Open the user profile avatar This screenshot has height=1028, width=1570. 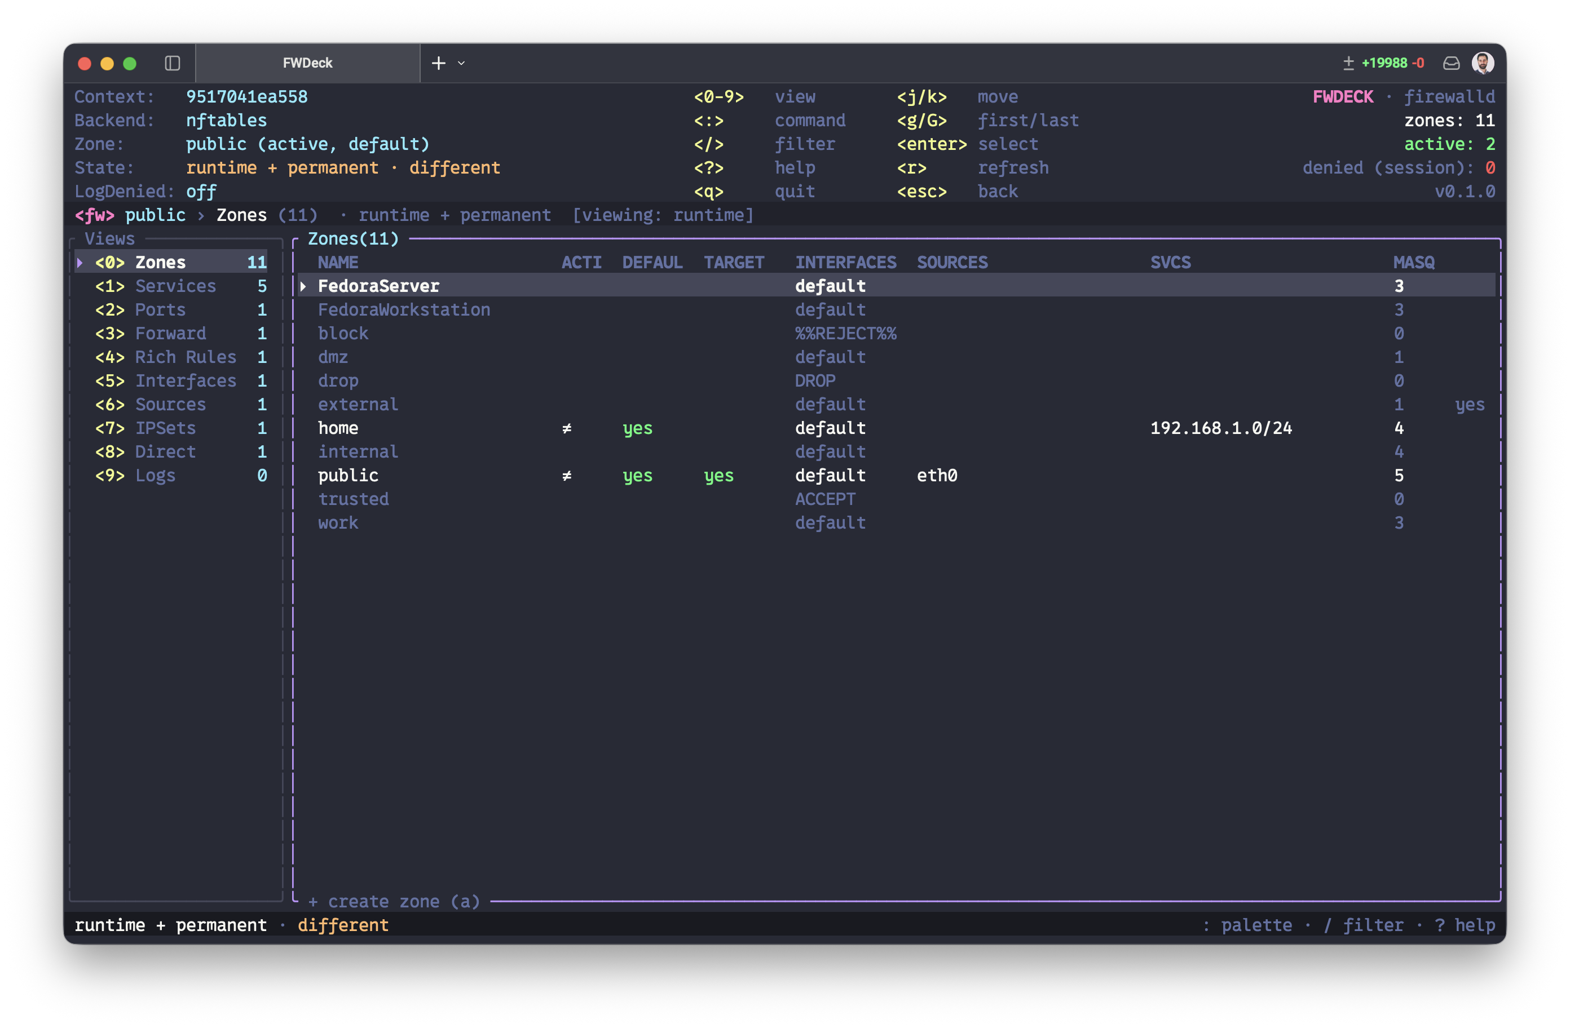pos(1483,63)
